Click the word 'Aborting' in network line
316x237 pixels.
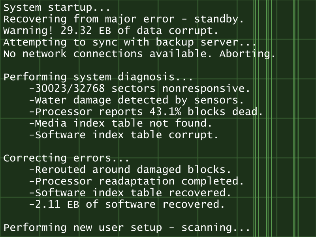247,54
